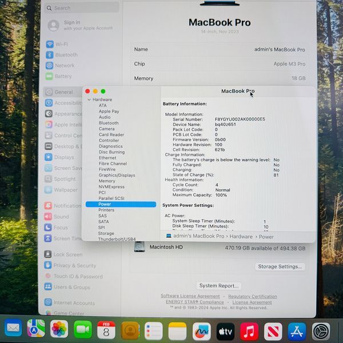343x343 pixels.
Task: Open App Store from Dock
Action: pyautogui.click(x=297, y=332)
